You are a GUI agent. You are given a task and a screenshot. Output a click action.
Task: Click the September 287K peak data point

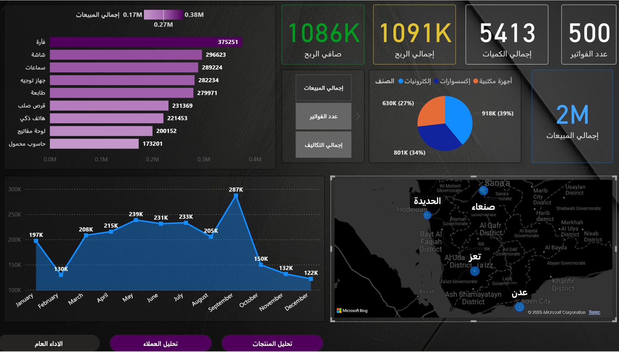(236, 196)
